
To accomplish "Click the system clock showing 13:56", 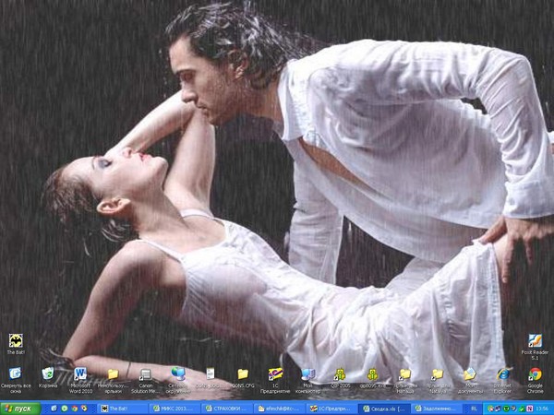I will point(542,409).
